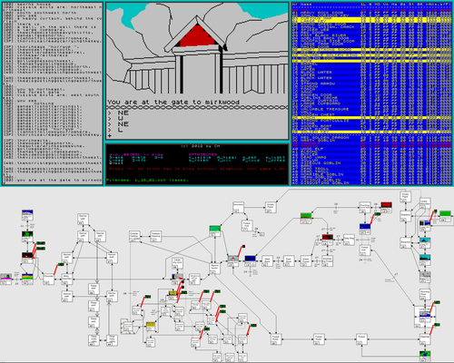Click the FAST BLACK RIVER table row

(x=372, y=35)
